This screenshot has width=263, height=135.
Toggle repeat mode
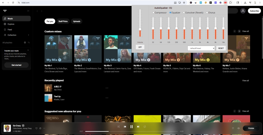[x=145, y=127]
